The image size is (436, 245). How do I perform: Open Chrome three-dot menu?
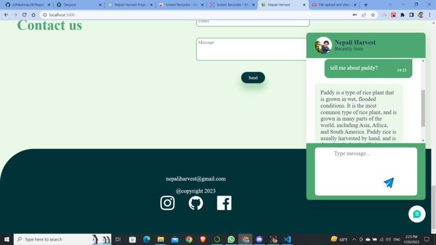pyautogui.click(x=430, y=15)
